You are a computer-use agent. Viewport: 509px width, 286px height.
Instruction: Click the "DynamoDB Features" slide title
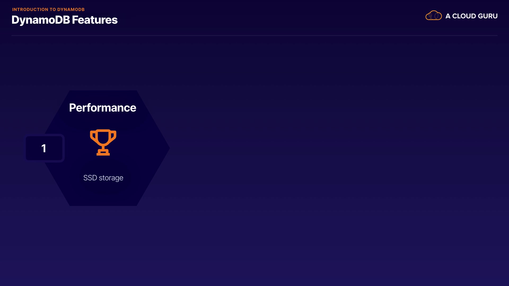coord(64,20)
